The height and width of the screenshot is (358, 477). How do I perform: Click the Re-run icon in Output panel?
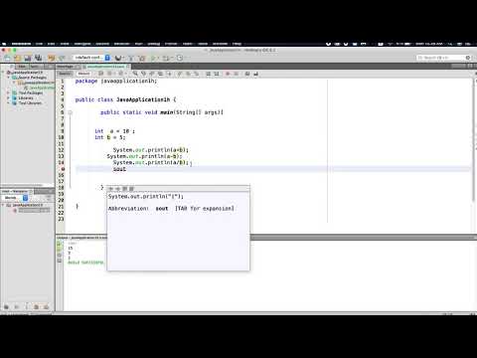click(x=60, y=244)
